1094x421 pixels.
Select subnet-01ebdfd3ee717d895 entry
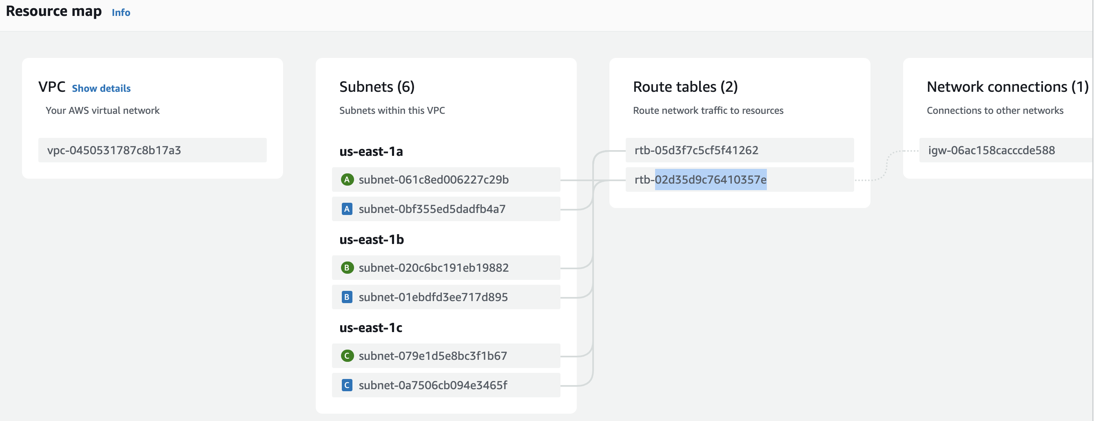pyautogui.click(x=433, y=297)
